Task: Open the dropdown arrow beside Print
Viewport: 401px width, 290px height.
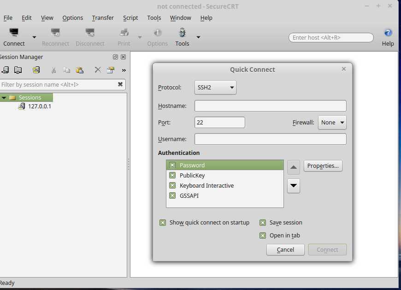Action: (x=140, y=37)
